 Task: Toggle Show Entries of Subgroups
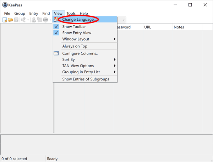pyautogui.click(x=85, y=79)
